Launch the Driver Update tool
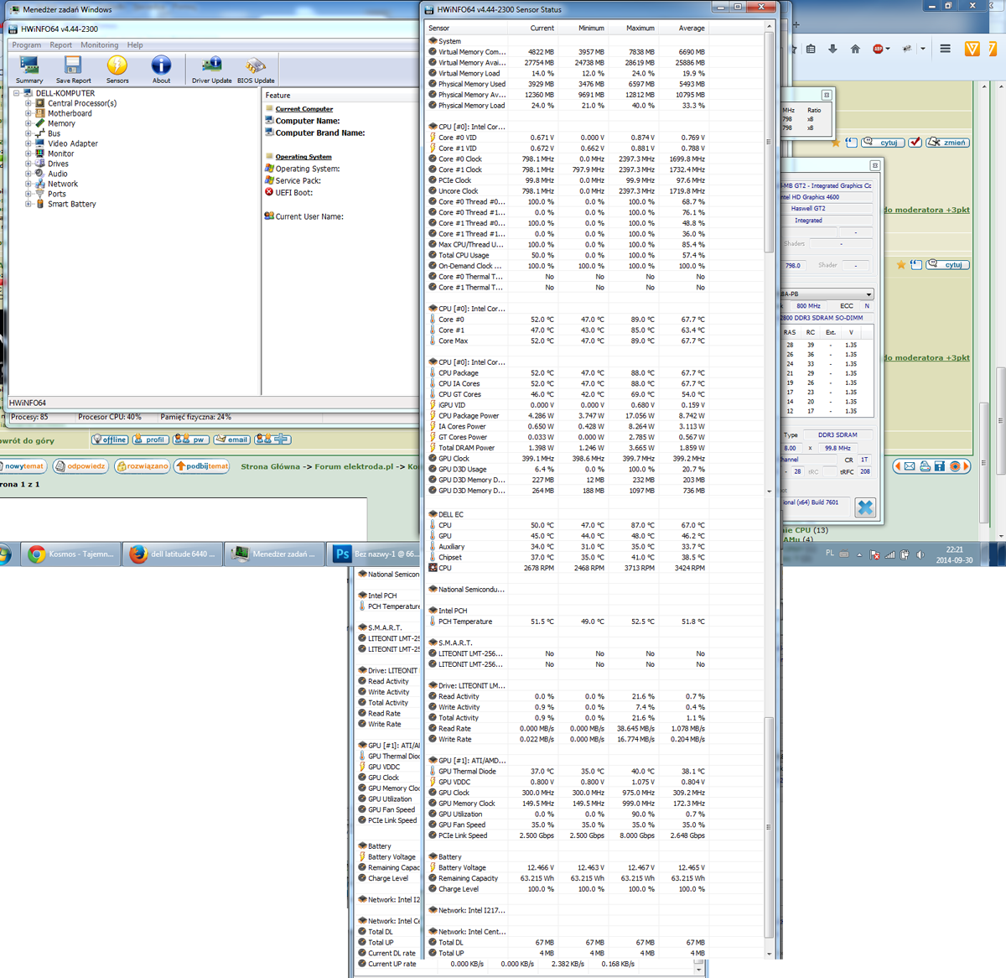The height and width of the screenshot is (978, 1006). coord(211,70)
